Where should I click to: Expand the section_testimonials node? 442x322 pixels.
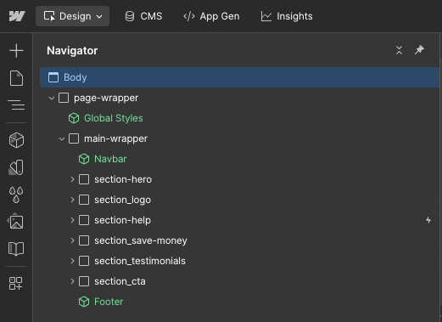point(72,261)
